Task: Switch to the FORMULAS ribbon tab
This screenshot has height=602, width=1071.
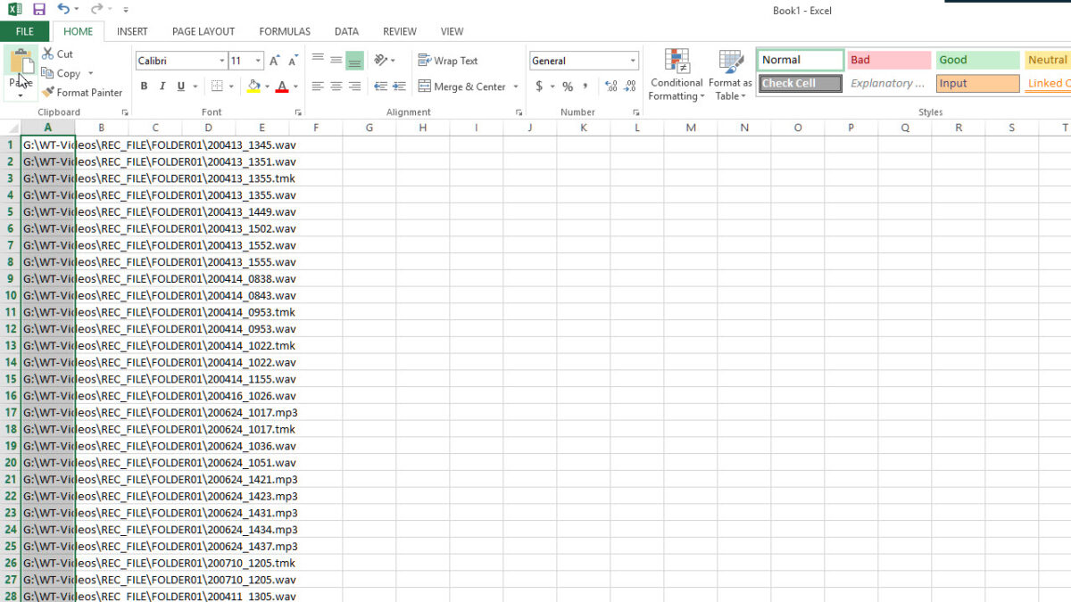Action: pyautogui.click(x=284, y=30)
